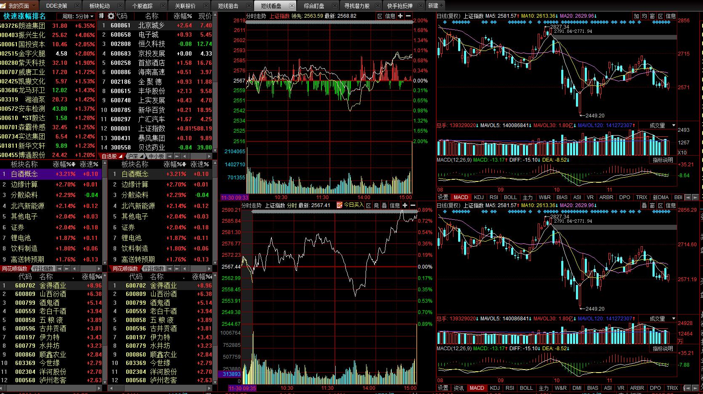Open watchlist column settings gear
The image size is (703, 394).
pyautogui.click(x=111, y=16)
